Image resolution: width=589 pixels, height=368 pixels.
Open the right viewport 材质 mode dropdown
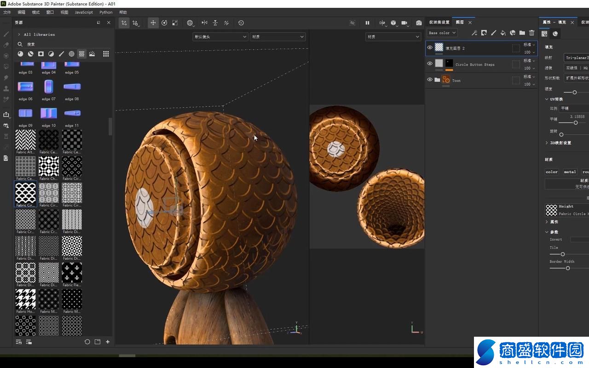coord(393,36)
